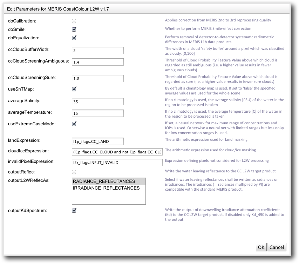Enable the doCalibration checkbox
This screenshot has height=264, width=299.
[x=74, y=21]
